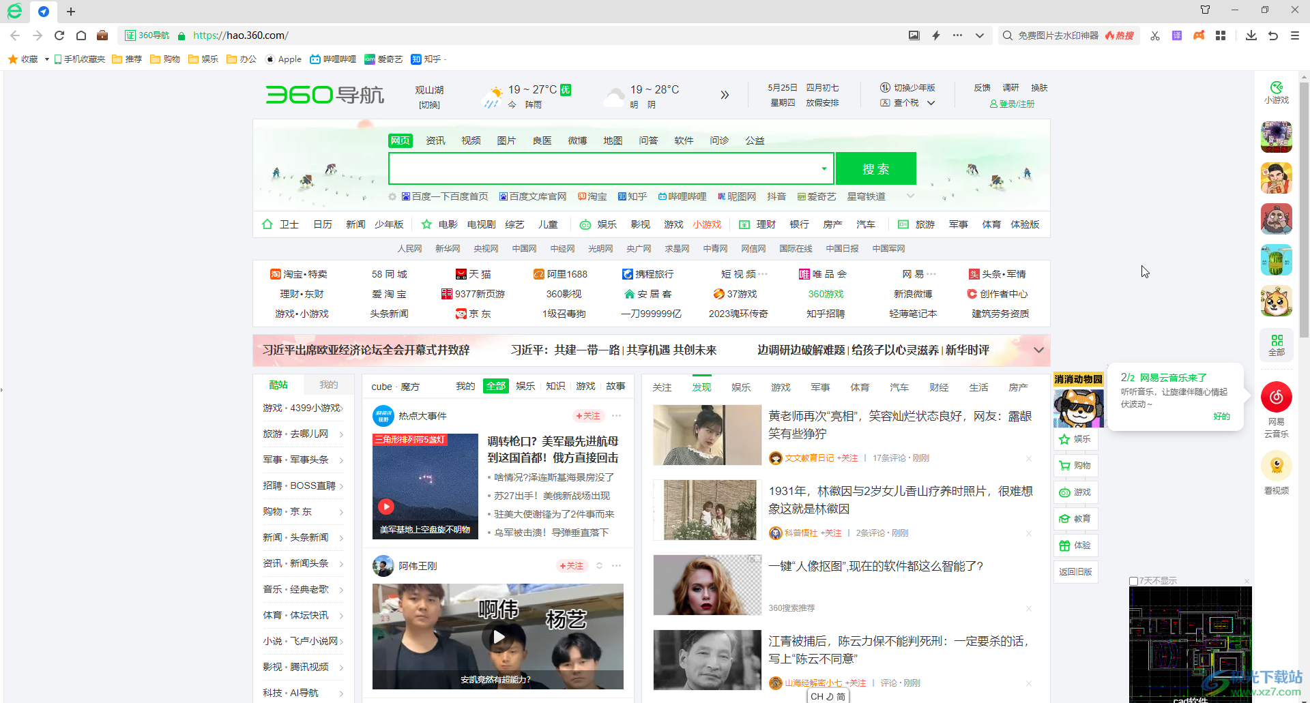
Task: Reload the page with refresh icon
Action: pos(59,35)
